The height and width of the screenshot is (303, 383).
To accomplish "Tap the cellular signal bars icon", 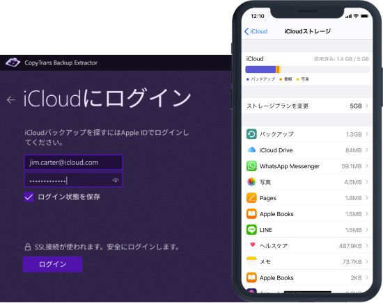I will click(349, 17).
